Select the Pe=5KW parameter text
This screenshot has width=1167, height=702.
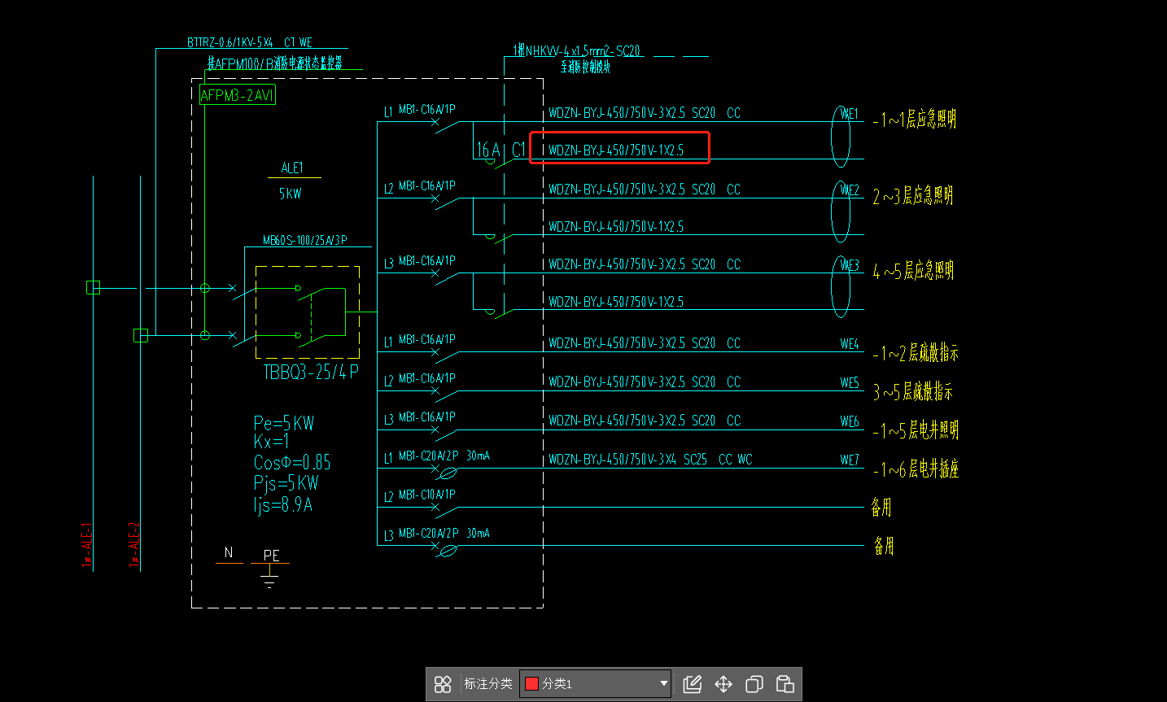coord(284,423)
